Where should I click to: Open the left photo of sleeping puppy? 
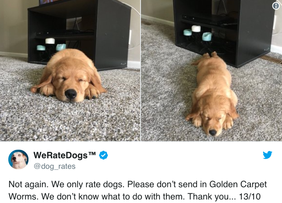[70, 71]
